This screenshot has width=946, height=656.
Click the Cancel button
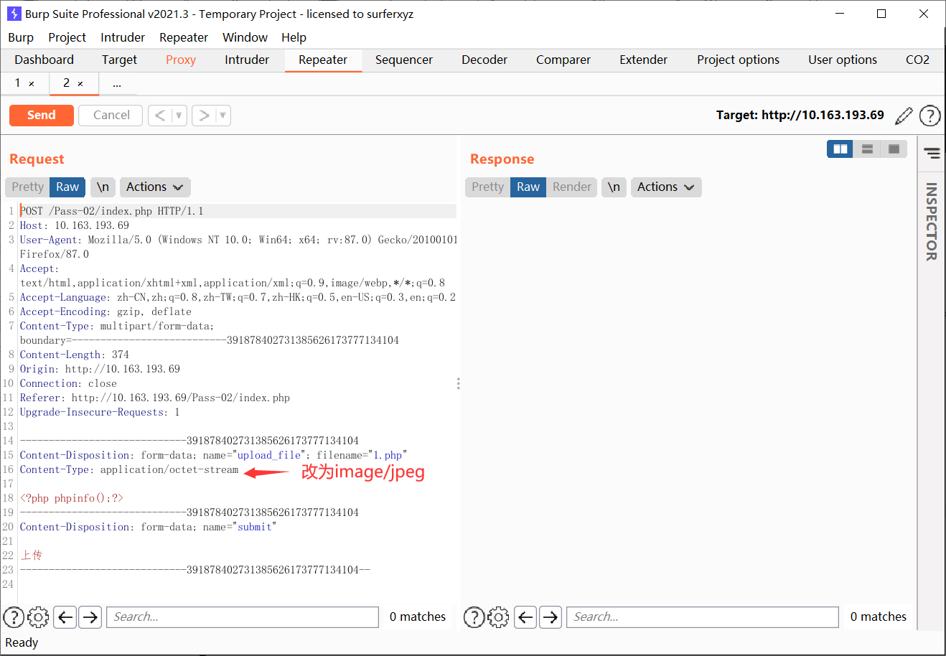111,115
